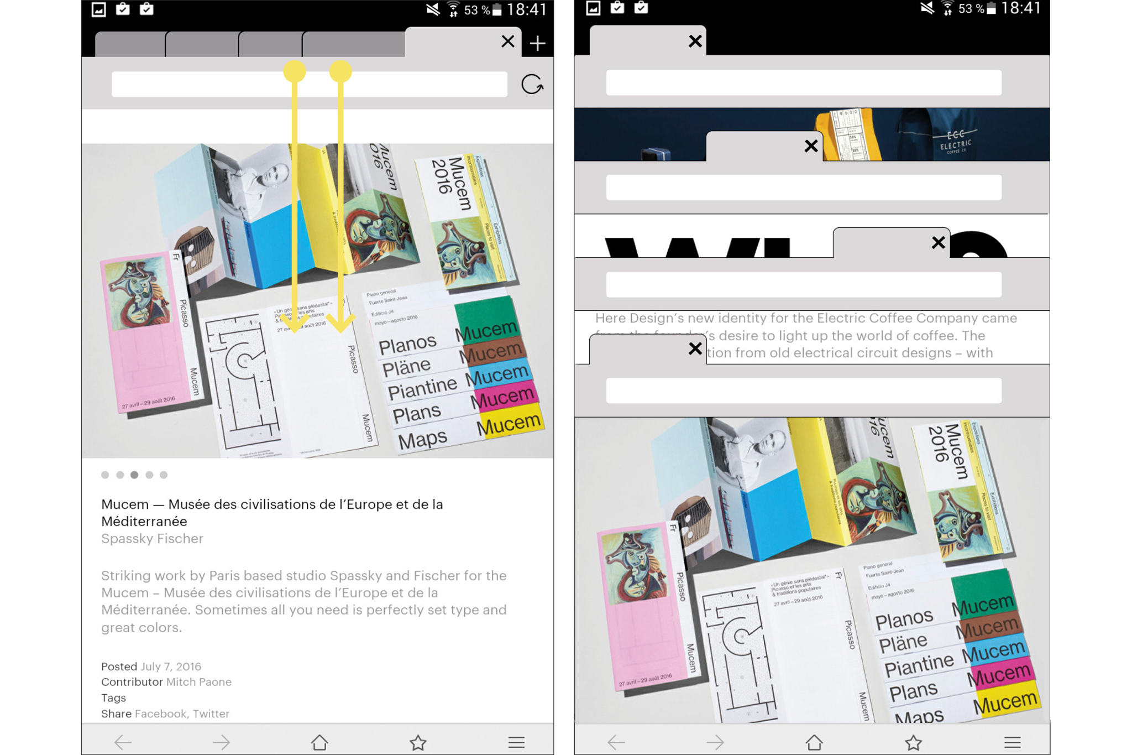This screenshot has height=755, width=1132.
Task: Go back with the left arrow icon
Action: tap(123, 741)
